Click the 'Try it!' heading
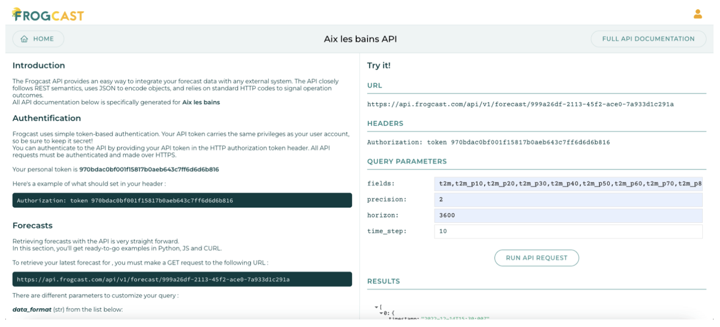720x327 pixels. pos(378,65)
